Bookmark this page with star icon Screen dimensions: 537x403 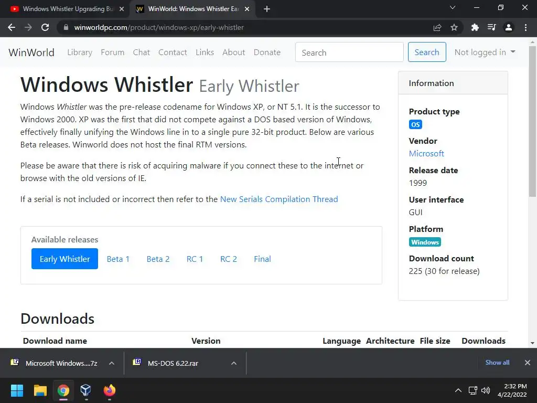454,27
